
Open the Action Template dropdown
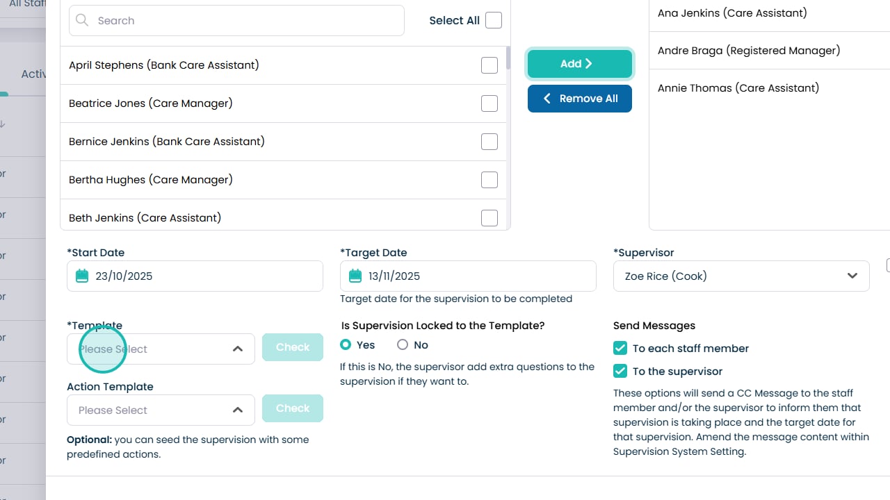click(153, 410)
